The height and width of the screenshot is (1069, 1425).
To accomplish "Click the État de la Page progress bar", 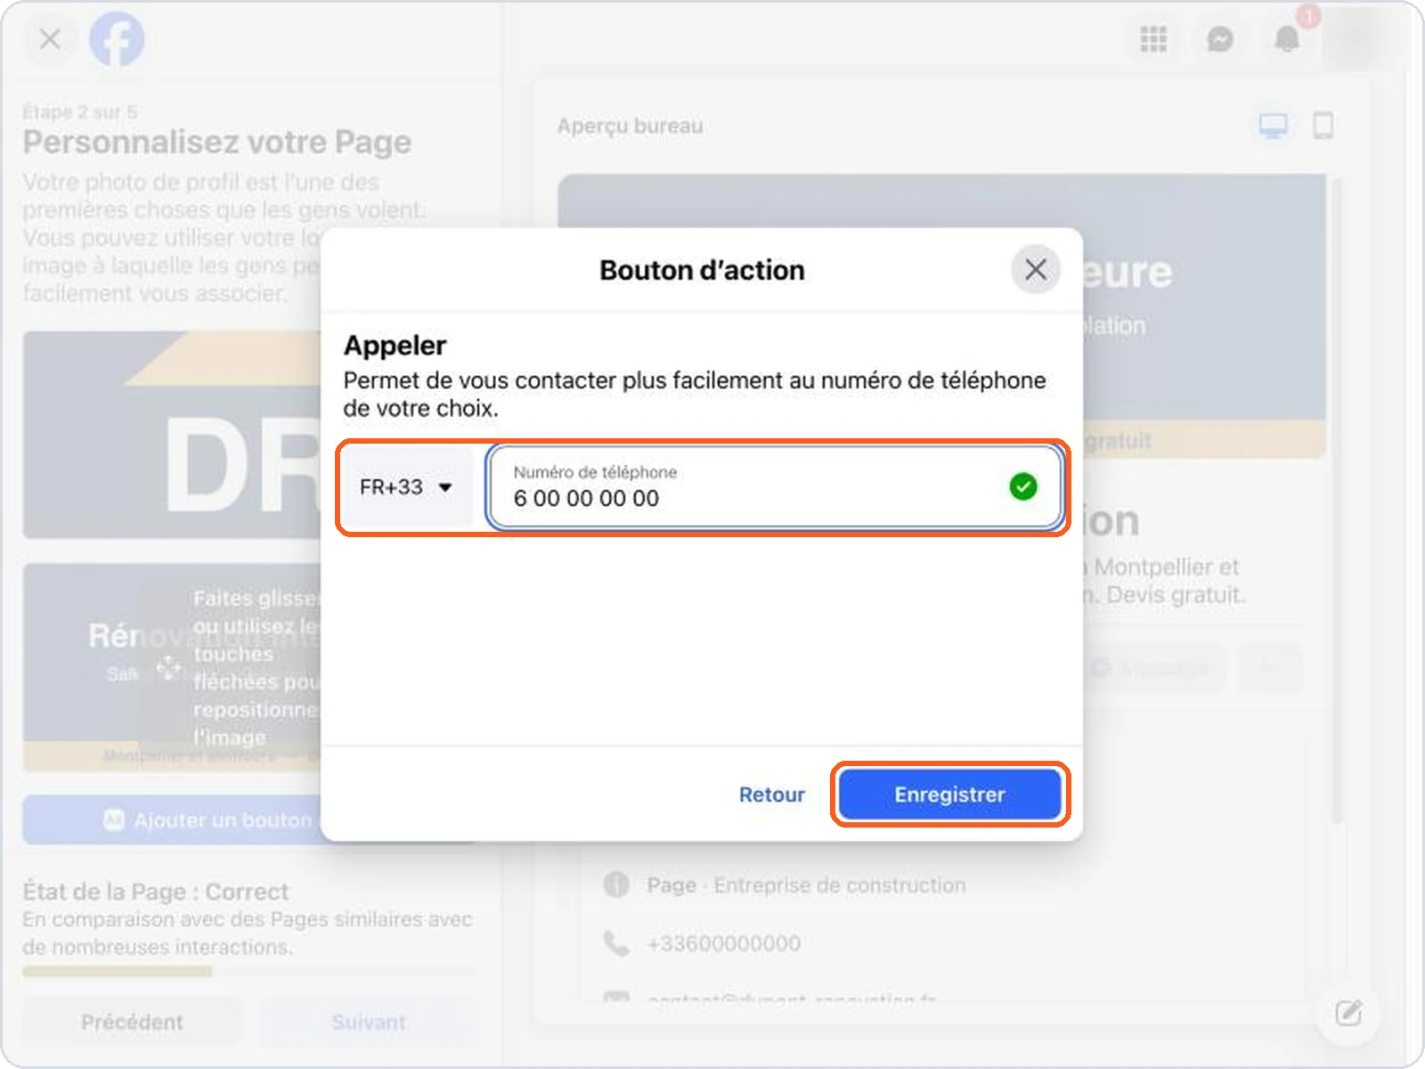I will 249,972.
